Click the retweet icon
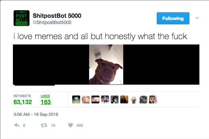Image resolution: width=209 pixels, height=139 pixels. (x=44, y=125)
